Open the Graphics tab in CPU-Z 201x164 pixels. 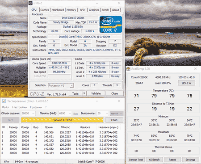(x=94, y=10)
